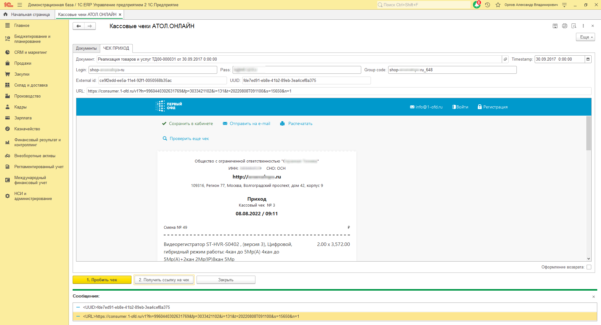Viewport: 601px width, 325px height.
Task: Switch to the Документы tab
Action: pos(86,48)
